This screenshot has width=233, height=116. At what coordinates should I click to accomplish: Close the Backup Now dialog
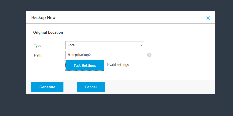[208, 18]
